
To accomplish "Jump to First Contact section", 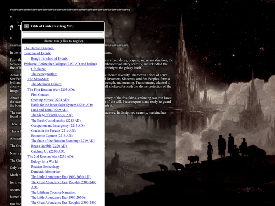I will pyautogui.click(x=40, y=95).
